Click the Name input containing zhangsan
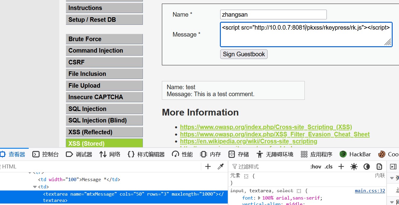The height and width of the screenshot is (205, 399). [x=273, y=15]
